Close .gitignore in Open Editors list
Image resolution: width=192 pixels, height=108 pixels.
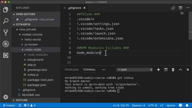(17, 19)
